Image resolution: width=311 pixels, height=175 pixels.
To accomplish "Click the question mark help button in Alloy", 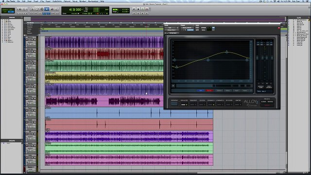I will point(251,90).
